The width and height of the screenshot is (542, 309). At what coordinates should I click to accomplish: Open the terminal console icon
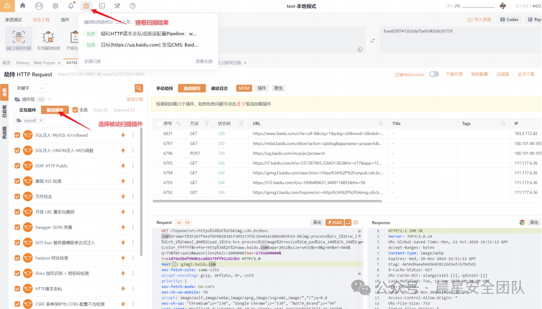point(102,6)
